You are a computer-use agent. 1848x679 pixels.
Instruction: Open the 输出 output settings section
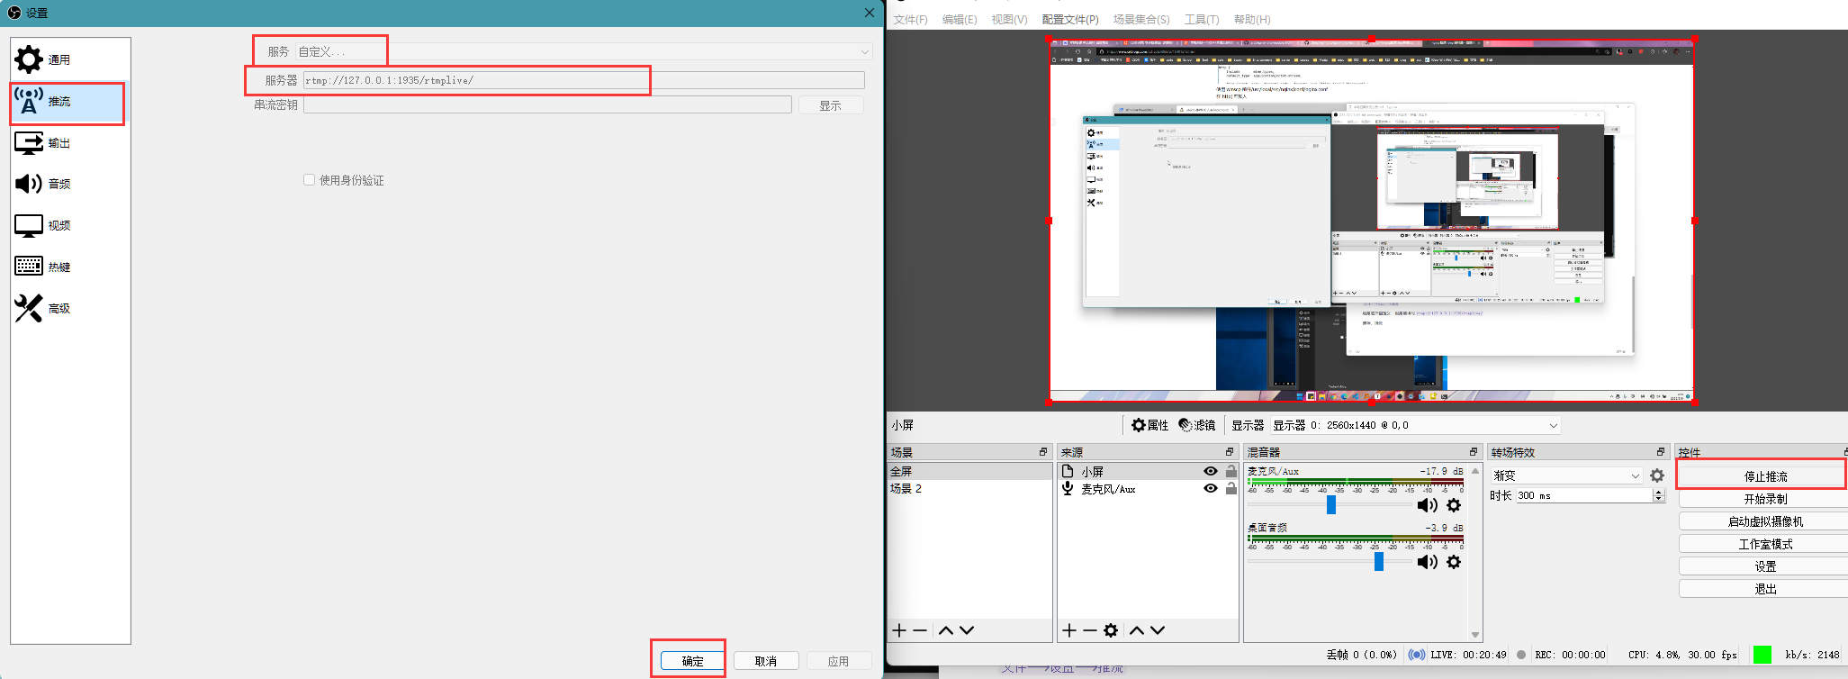click(69, 143)
